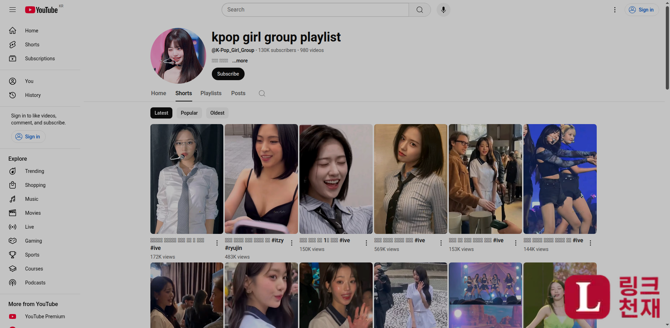Switch to the channel Home tab
The width and height of the screenshot is (670, 328).
158,93
